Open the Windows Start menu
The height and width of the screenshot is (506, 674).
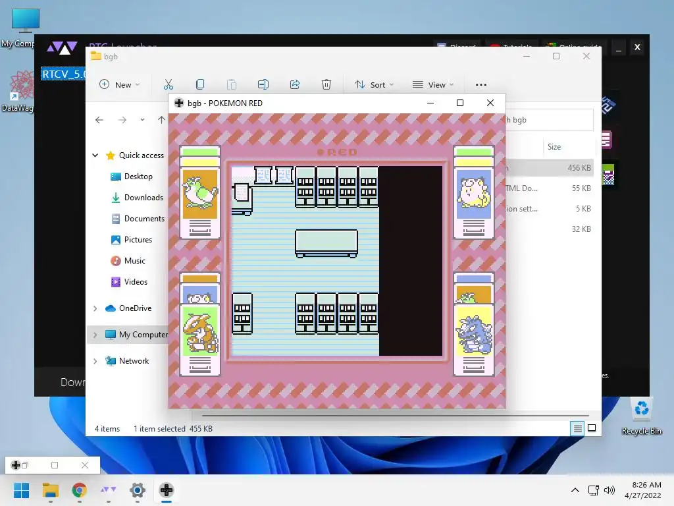tap(22, 490)
